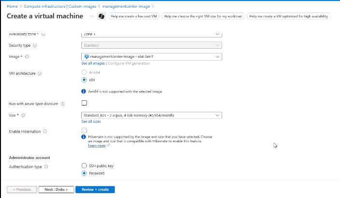Click the Arm64 not supported message text

coord(126,92)
